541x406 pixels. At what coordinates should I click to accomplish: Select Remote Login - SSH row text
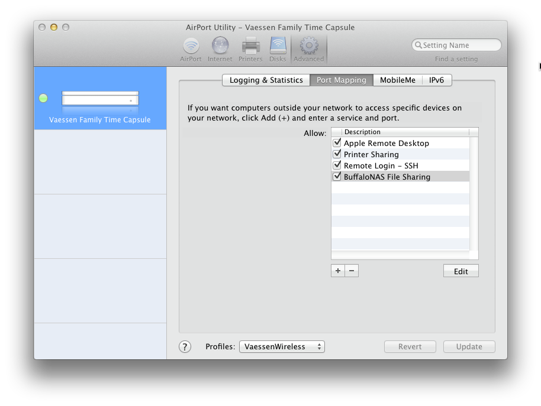click(x=381, y=165)
